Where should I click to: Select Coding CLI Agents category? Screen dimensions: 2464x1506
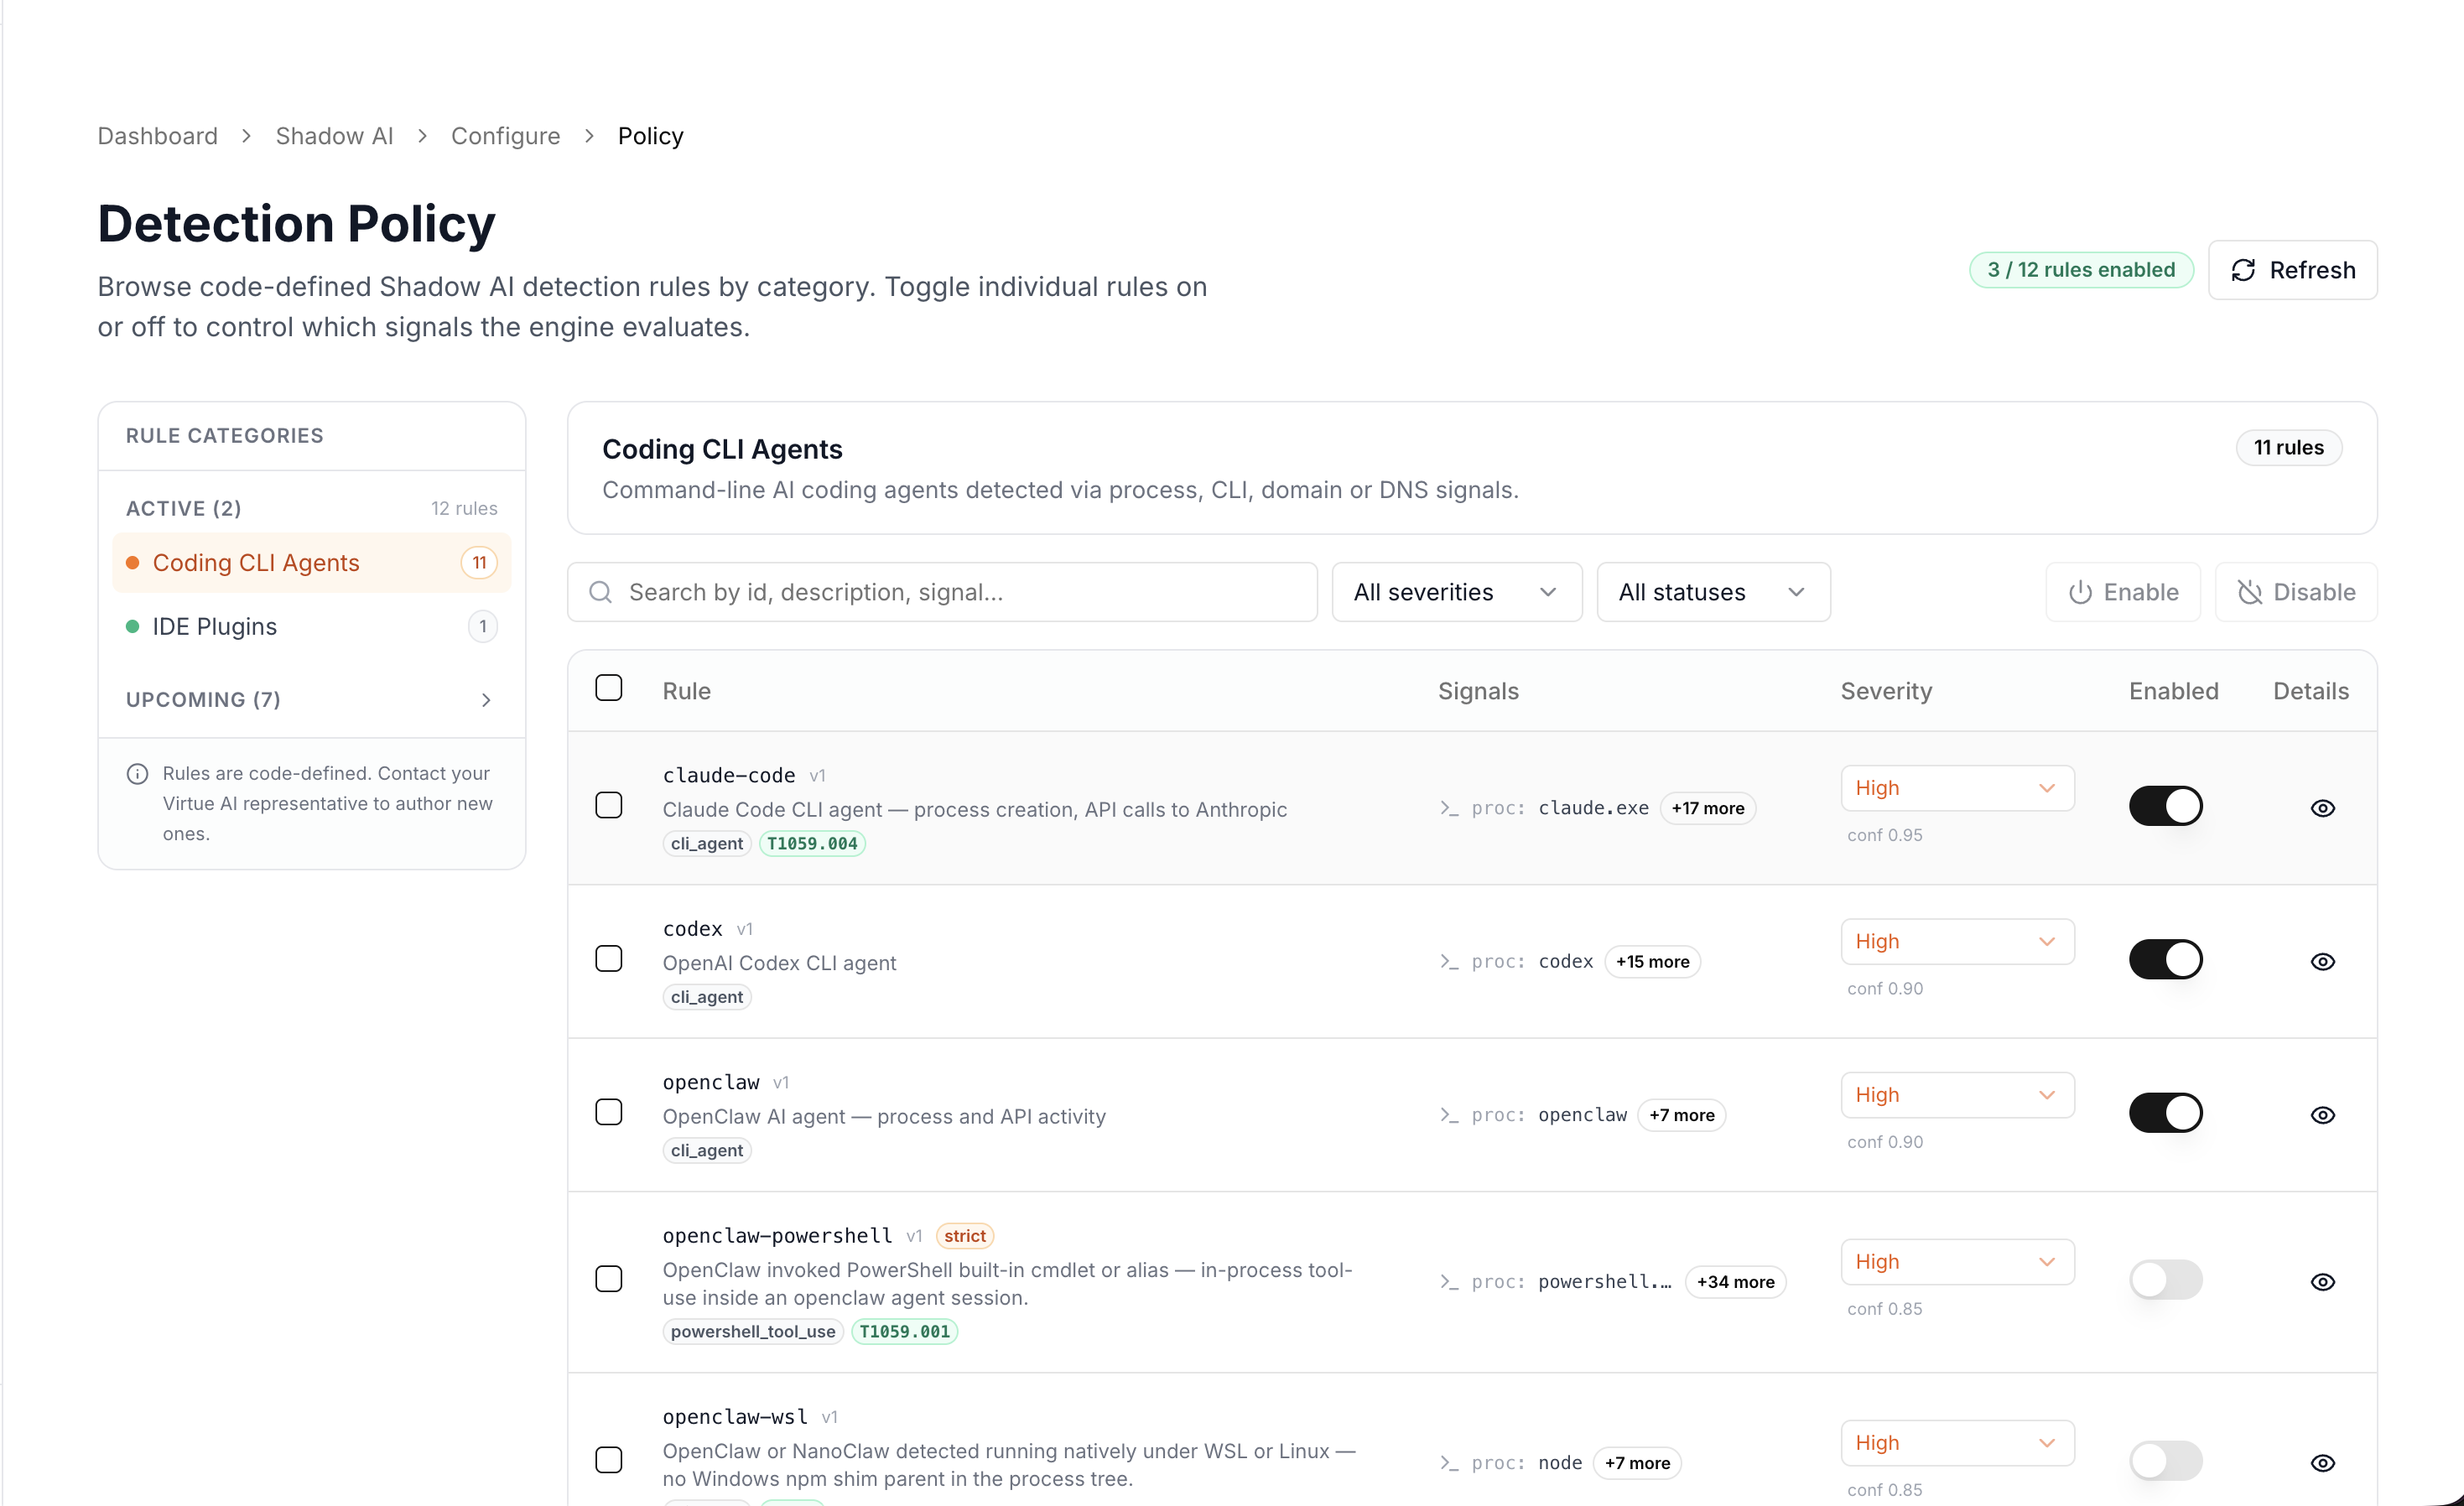312,563
